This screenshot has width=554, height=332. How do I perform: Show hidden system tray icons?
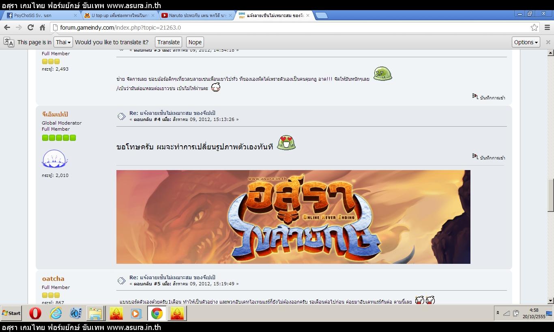point(498,313)
